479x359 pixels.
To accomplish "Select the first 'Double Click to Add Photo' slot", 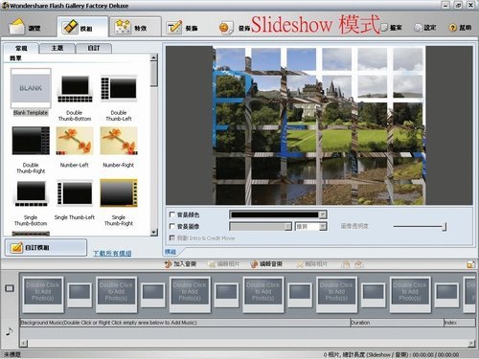I will (42, 294).
